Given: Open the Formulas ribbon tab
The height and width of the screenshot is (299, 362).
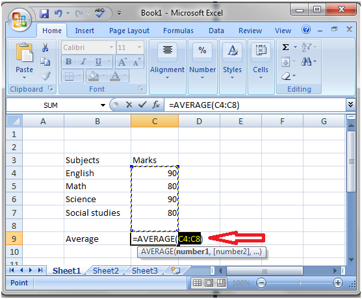Looking at the screenshot, I should (x=178, y=31).
